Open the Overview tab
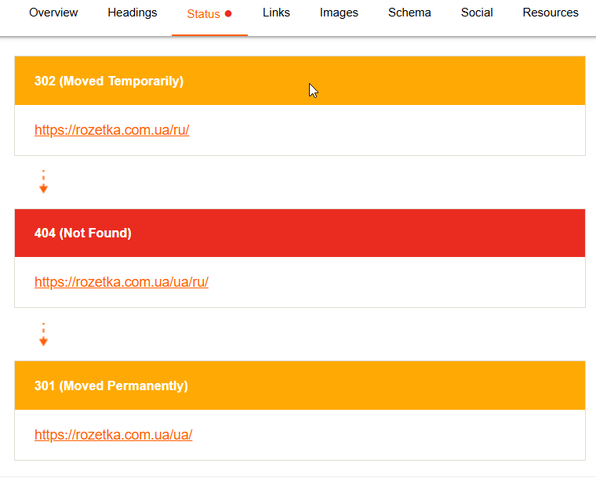Viewport: 596px width, 485px height. [x=53, y=13]
